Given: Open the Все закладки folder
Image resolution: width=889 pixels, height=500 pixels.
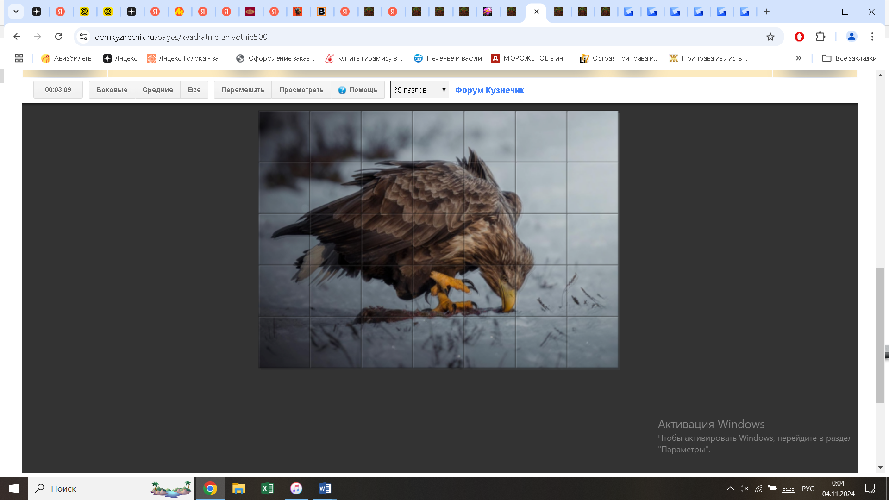Looking at the screenshot, I should [850, 58].
